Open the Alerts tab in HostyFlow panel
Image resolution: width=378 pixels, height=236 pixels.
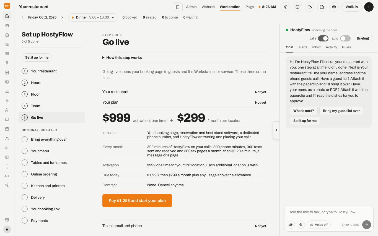[x=303, y=47]
